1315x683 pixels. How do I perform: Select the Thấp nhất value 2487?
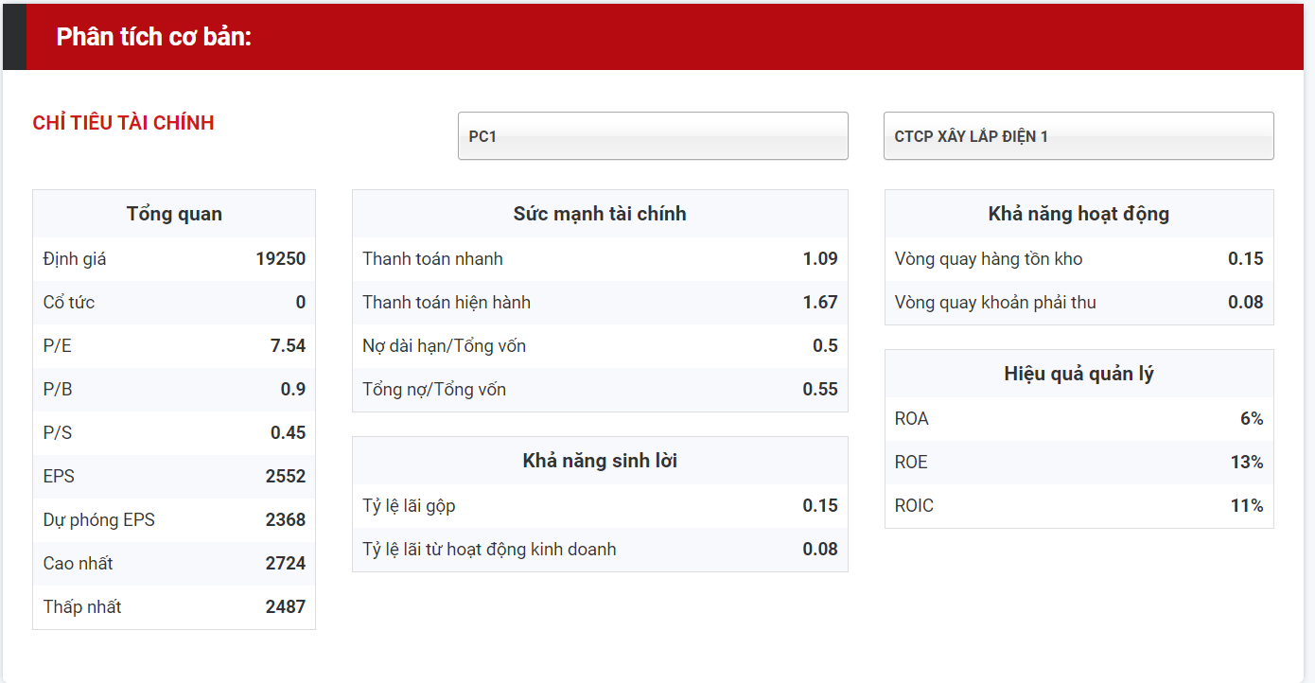[x=286, y=607]
